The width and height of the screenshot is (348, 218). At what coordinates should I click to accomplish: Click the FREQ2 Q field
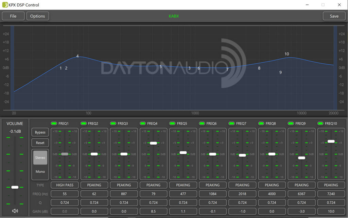[94, 202]
